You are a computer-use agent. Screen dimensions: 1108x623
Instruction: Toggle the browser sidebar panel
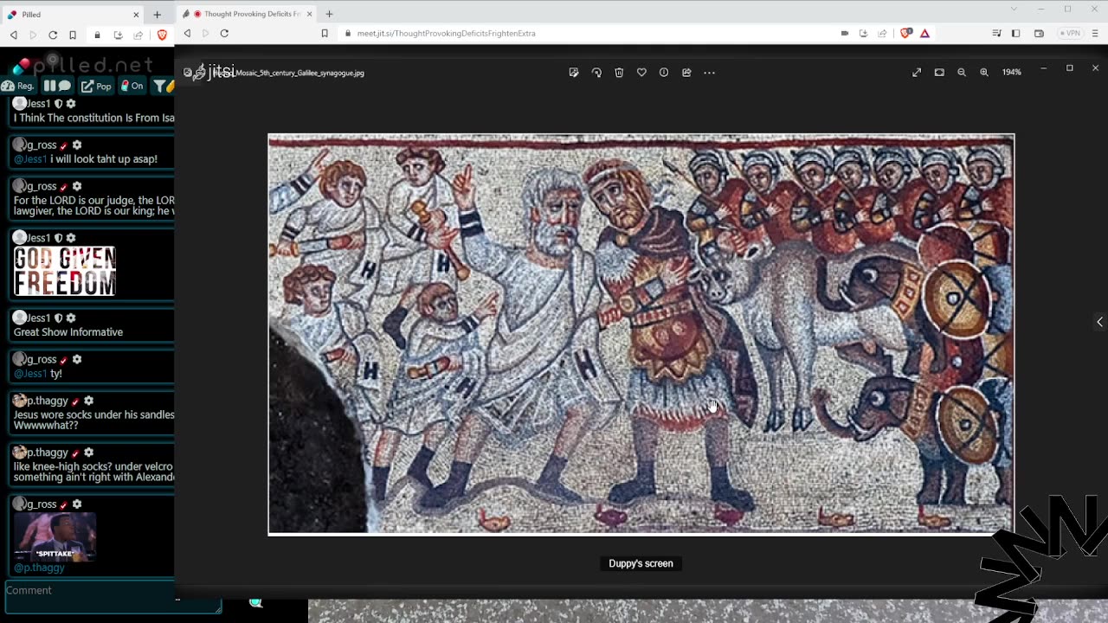[1016, 34]
